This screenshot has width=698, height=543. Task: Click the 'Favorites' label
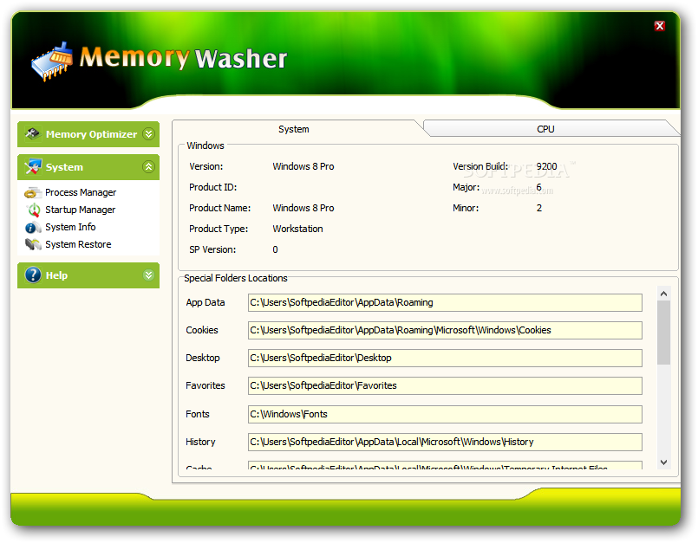(205, 385)
